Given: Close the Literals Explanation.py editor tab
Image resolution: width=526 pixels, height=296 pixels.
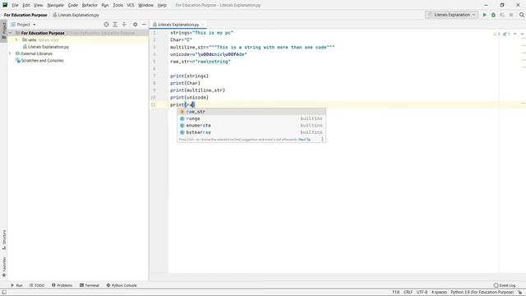Looking at the screenshot, I should pos(202,25).
